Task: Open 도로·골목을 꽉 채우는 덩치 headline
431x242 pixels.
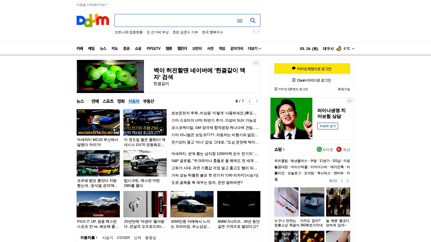Action: point(207,183)
